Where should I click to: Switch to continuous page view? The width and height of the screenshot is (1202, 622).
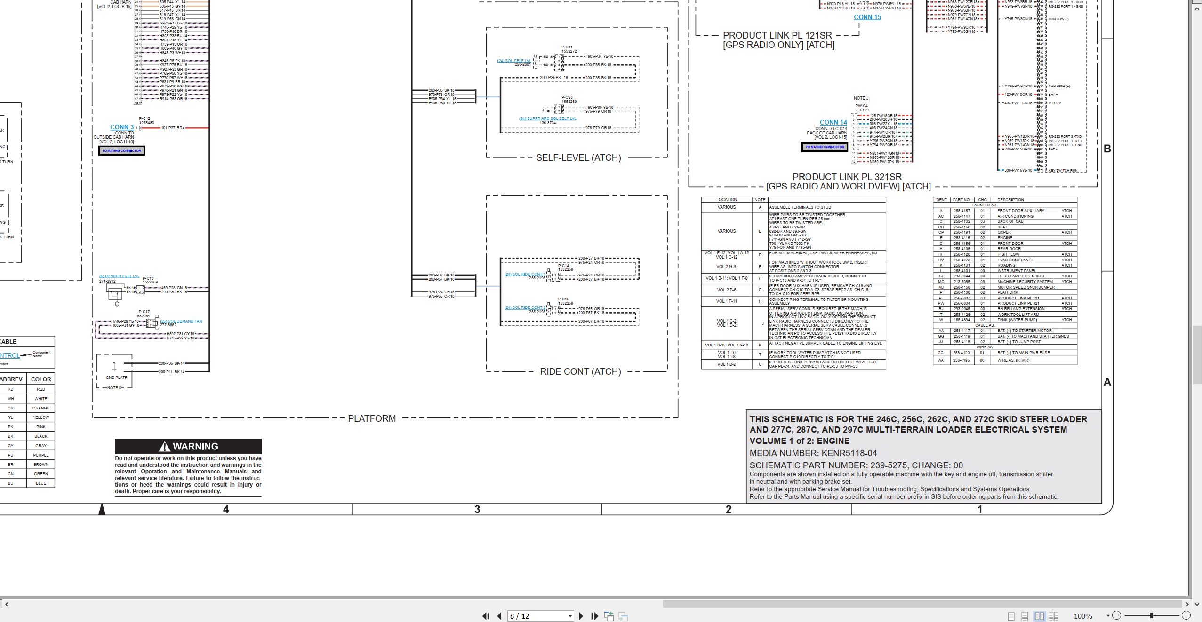(x=1025, y=616)
